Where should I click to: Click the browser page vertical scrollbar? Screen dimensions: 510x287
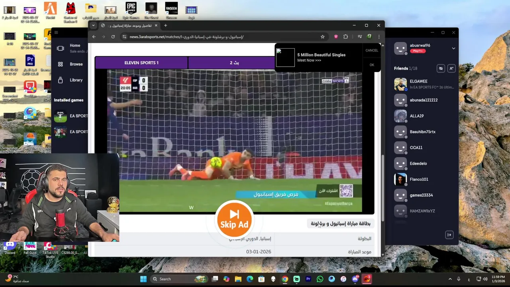pos(383,187)
